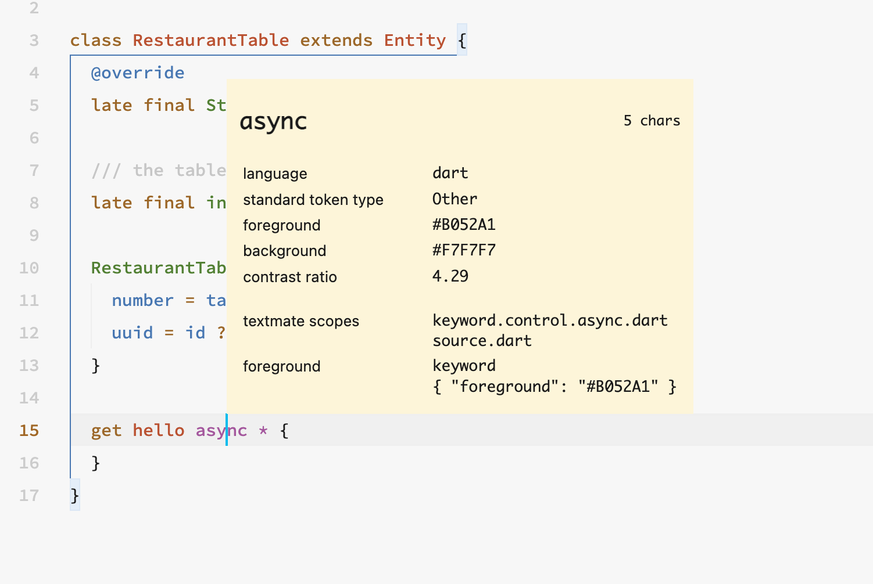Viewport: 873px width, 584px height.
Task: Click the 'keyword.control.async.dart' scope text
Action: (550, 320)
